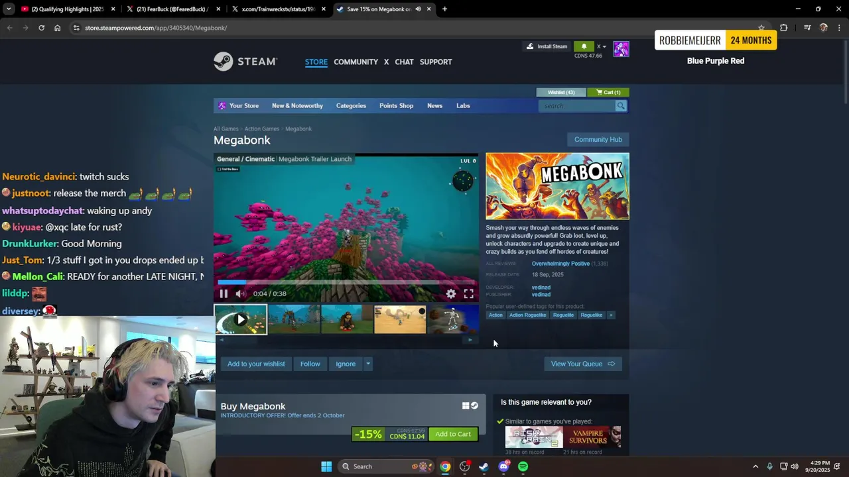Open the Vampire Survivors similar game image

pos(592,437)
